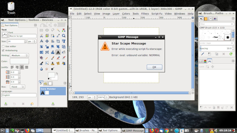Viewport: 237px width, 133px height.
Task: Select the Fuzzy Select magic wand tool
Action: tap(58, 30)
